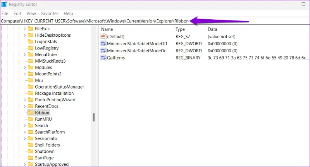Select the LogonStats key label

click(x=46, y=42)
